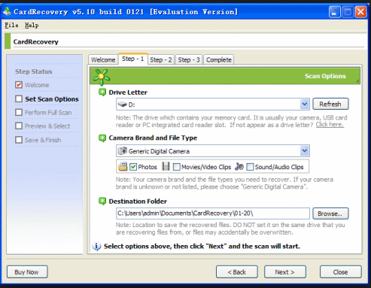Click the "Scan Options" banner title

click(325, 76)
